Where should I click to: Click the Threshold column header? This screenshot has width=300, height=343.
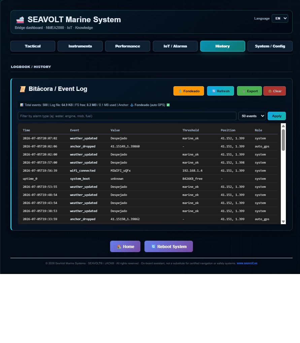(191, 130)
